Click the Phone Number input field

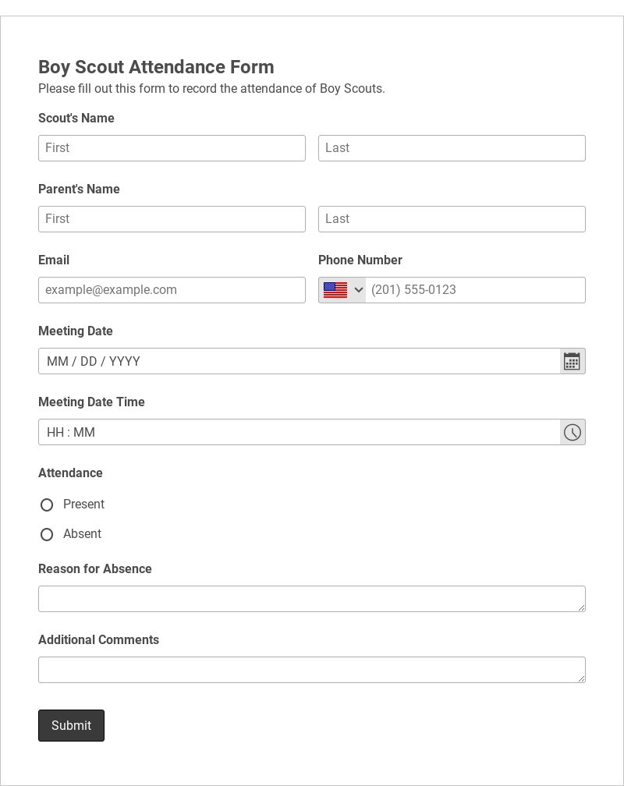pos(475,290)
